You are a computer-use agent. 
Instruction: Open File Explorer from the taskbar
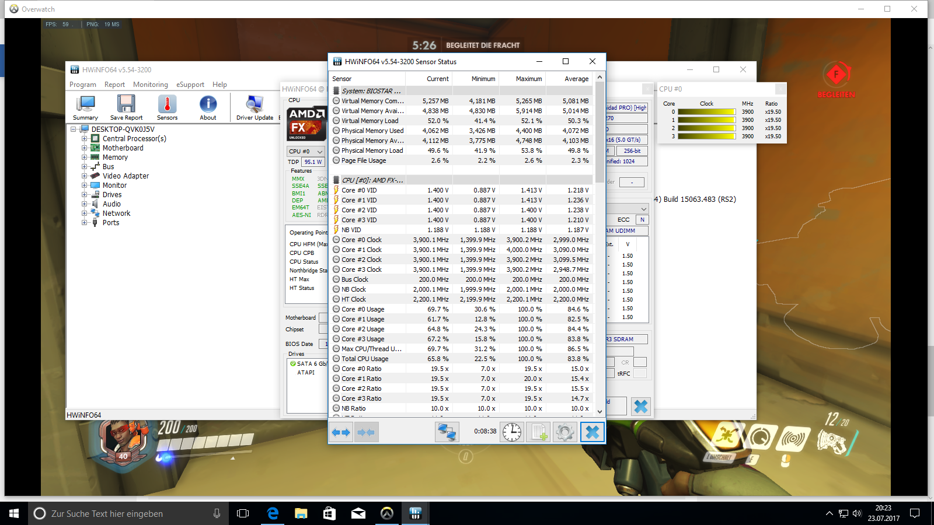pos(301,513)
